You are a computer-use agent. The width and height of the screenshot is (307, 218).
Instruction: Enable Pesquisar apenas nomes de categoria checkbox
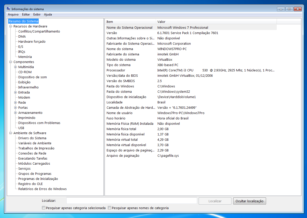click(x=109, y=208)
